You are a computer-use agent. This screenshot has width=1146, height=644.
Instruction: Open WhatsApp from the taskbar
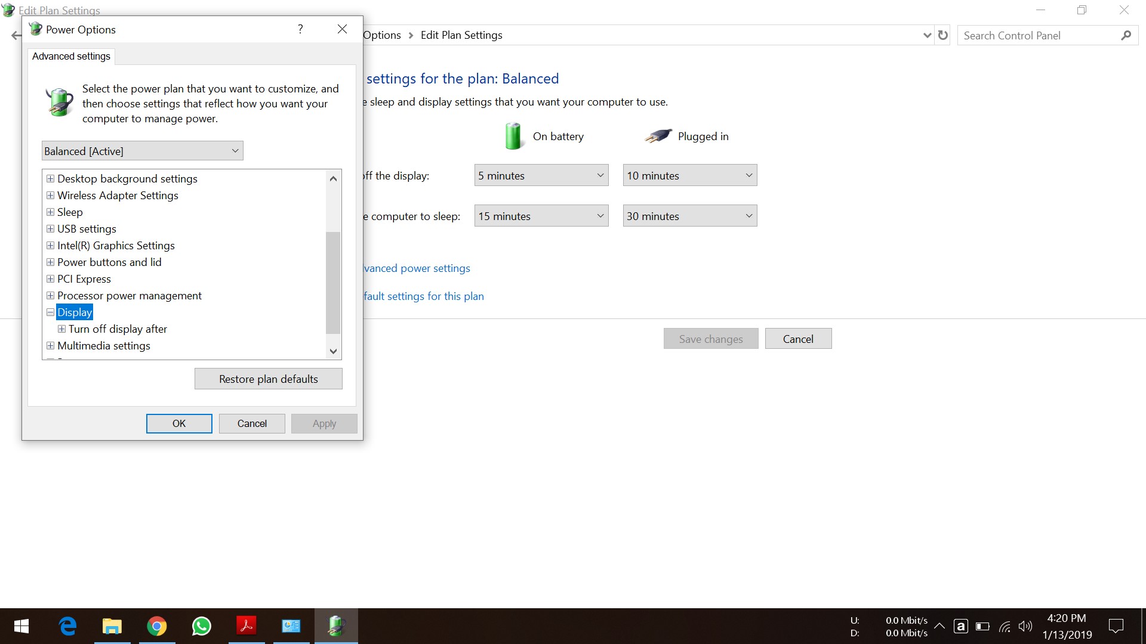[x=201, y=626]
